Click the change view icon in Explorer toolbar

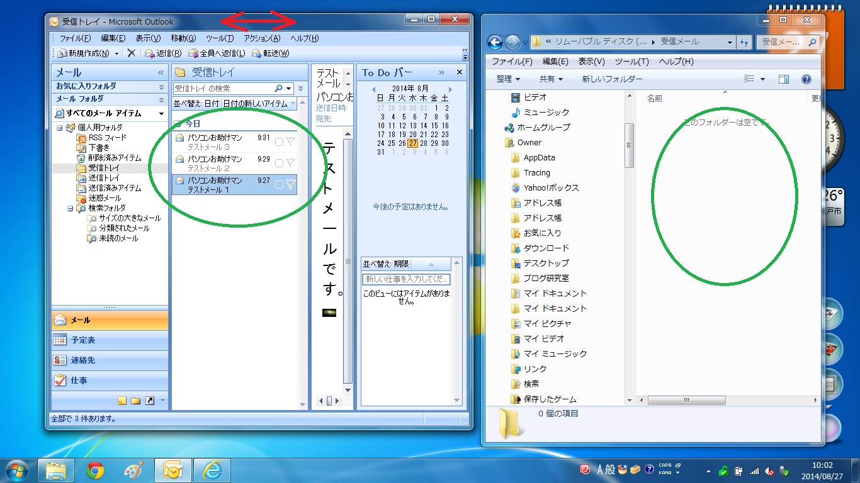[749, 79]
